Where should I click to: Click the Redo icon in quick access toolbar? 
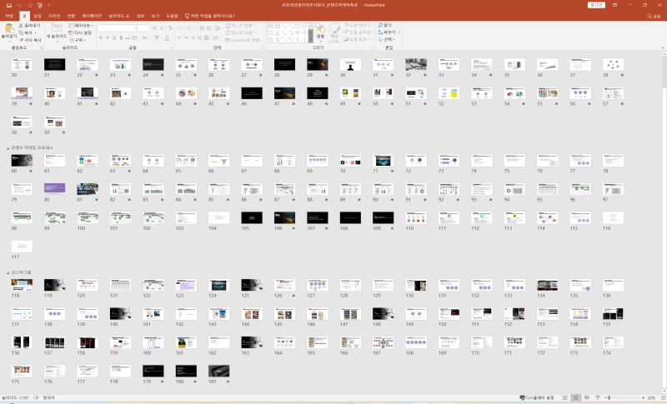[30, 5]
